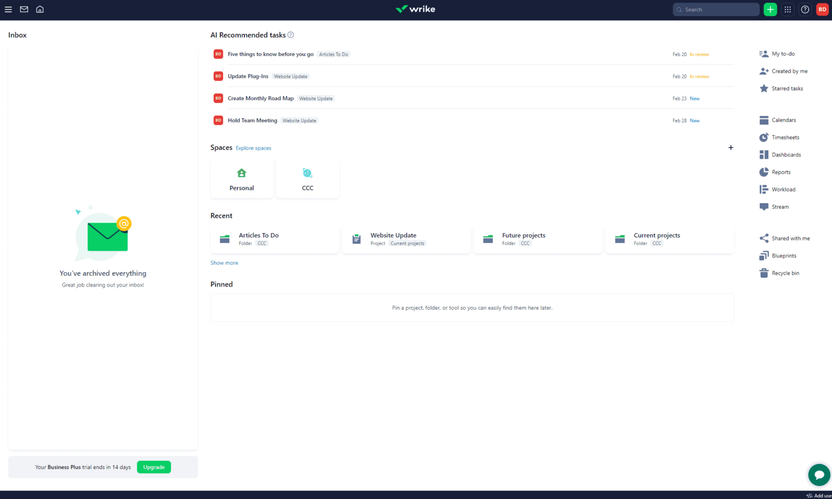Viewport: 832px width, 499px height.
Task: Click the Add users link in footer
Action: [819, 496]
